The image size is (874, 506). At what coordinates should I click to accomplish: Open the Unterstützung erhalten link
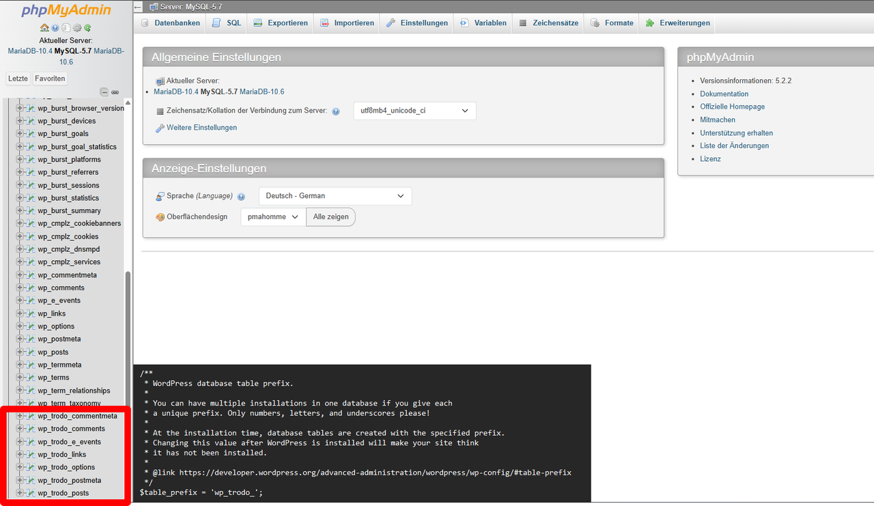(737, 133)
